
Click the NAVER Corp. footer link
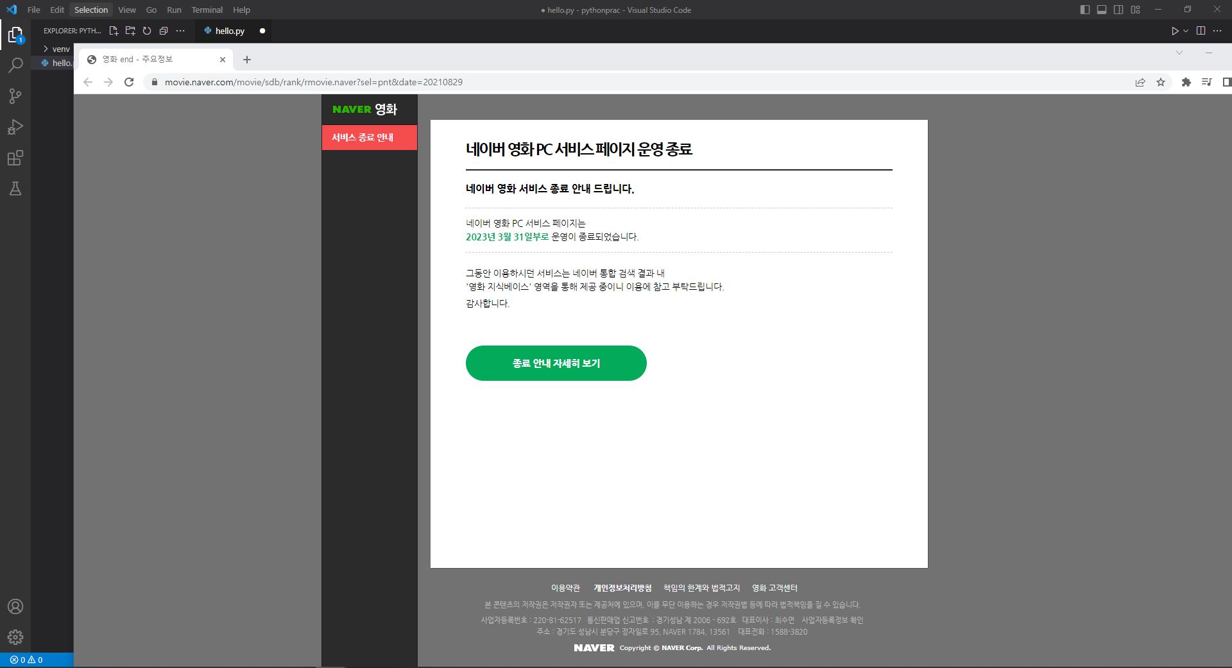[x=682, y=648]
